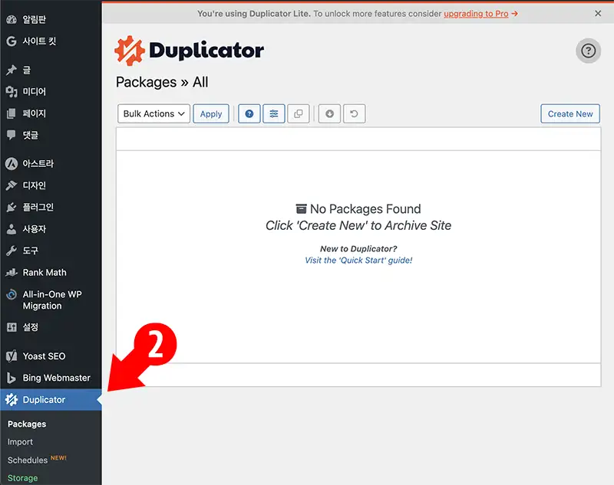Open the round help button at top right
Image resolution: width=614 pixels, height=485 pixels.
point(588,51)
